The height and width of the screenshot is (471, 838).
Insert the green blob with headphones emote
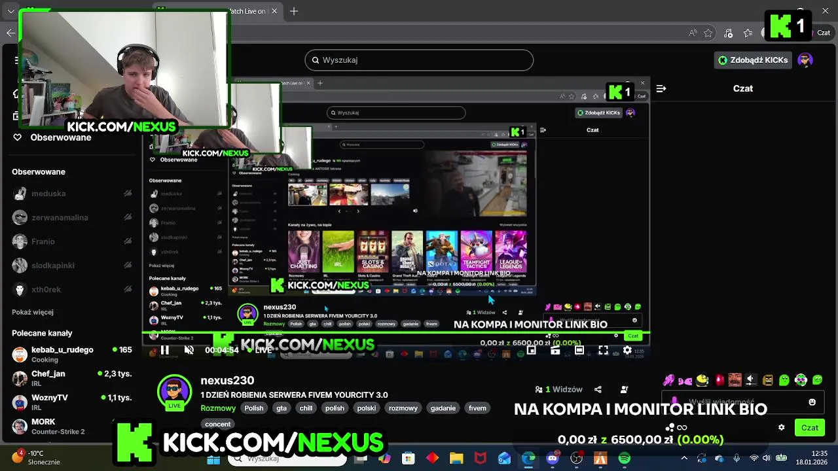click(x=801, y=380)
